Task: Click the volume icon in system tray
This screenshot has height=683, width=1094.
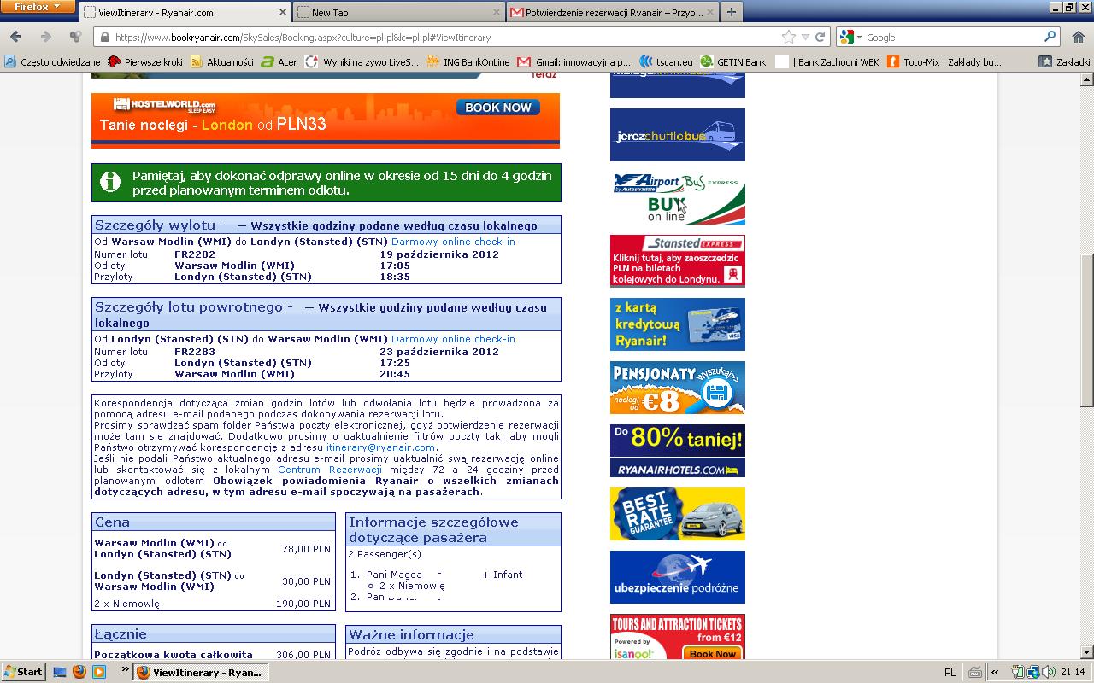Action: (x=1050, y=672)
